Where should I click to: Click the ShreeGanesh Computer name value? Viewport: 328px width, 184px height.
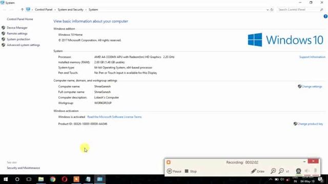coord(102,86)
